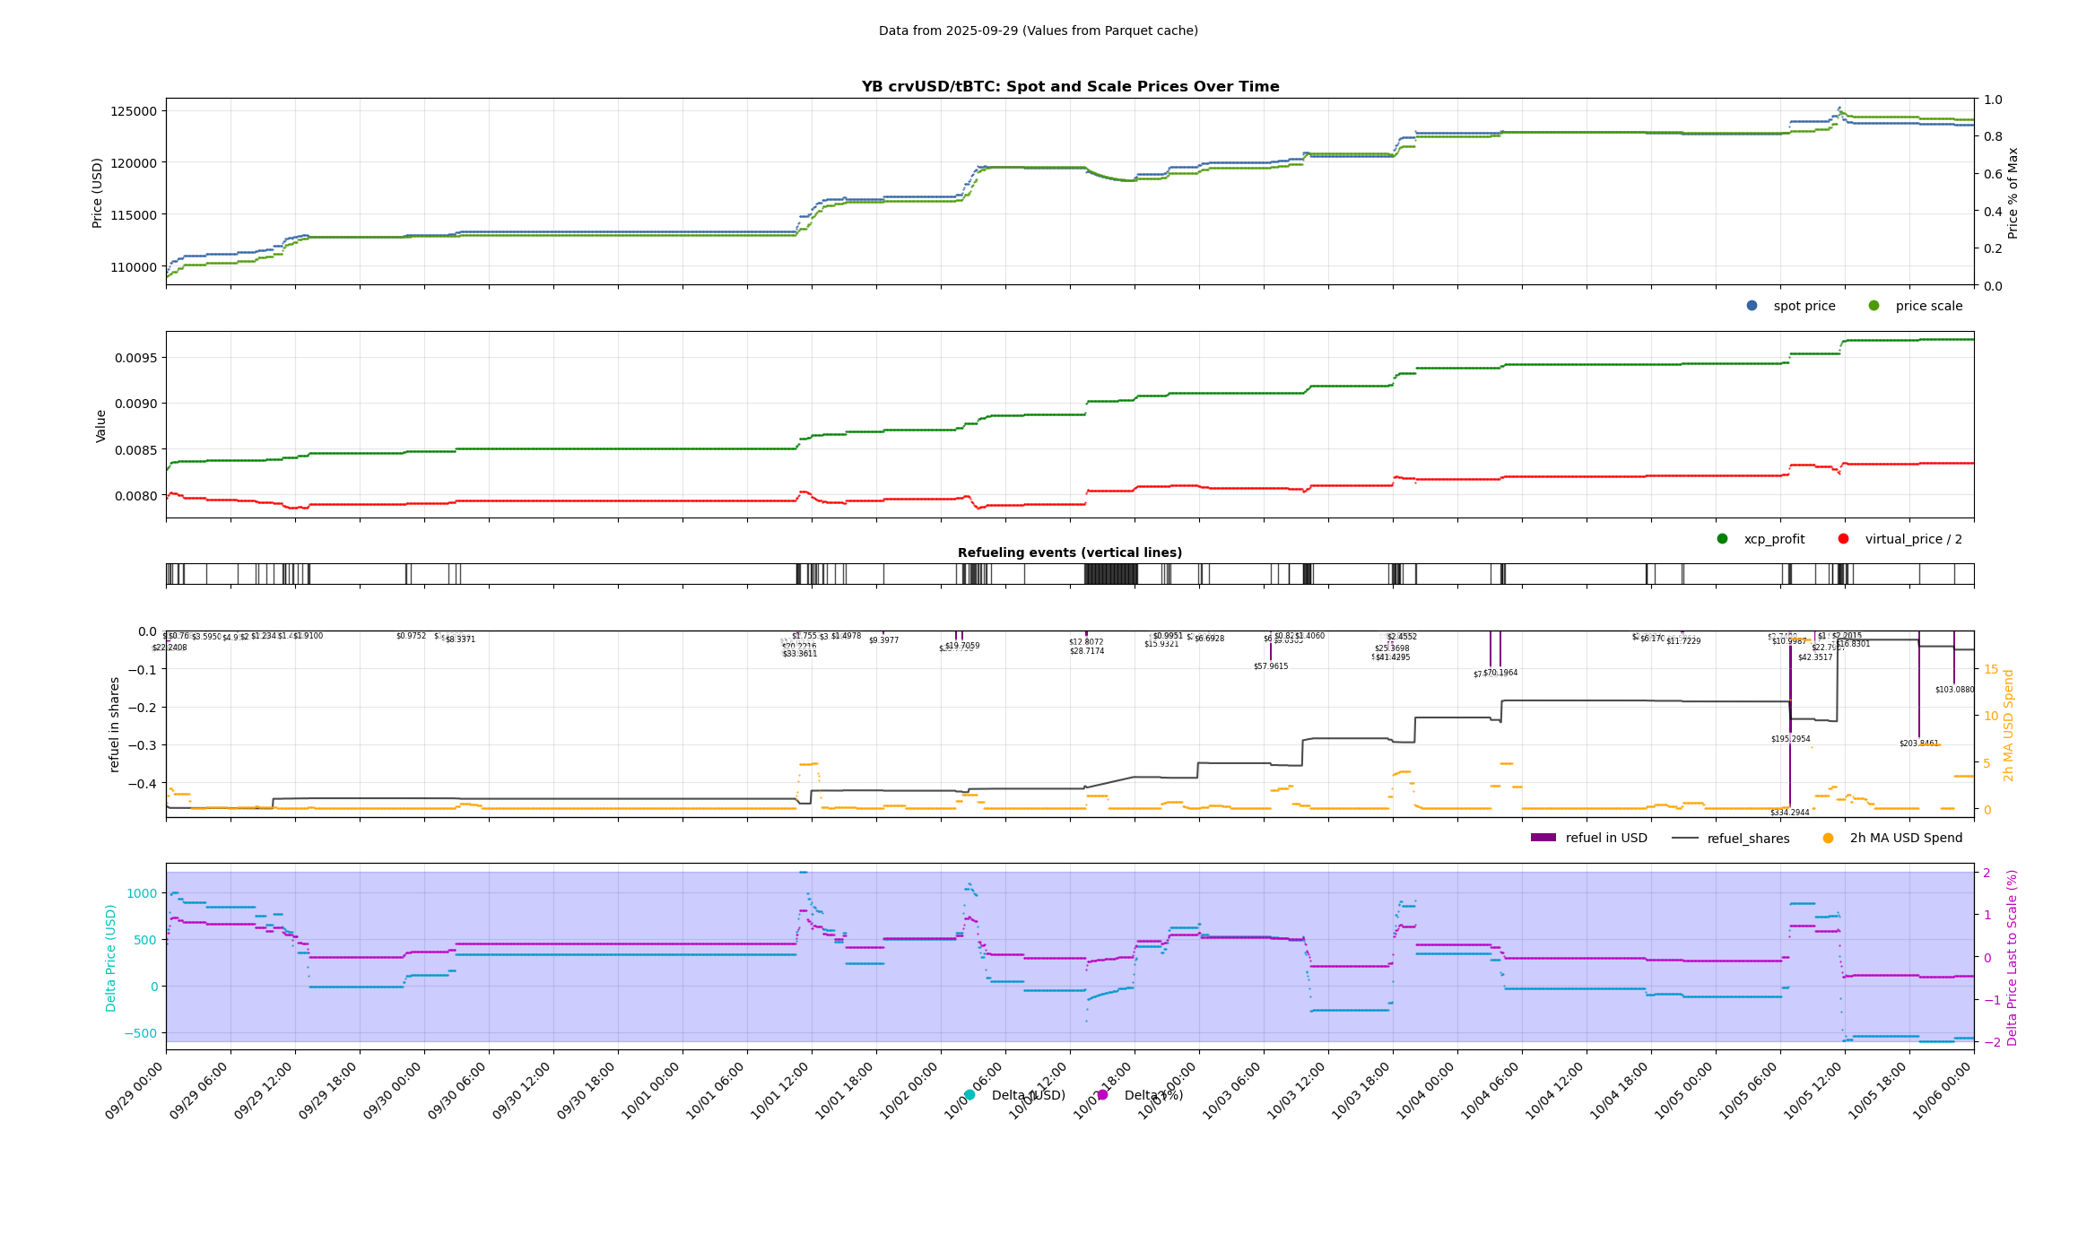
Task: Click the magenta Delta (%) legend dot
Action: click(1102, 1095)
